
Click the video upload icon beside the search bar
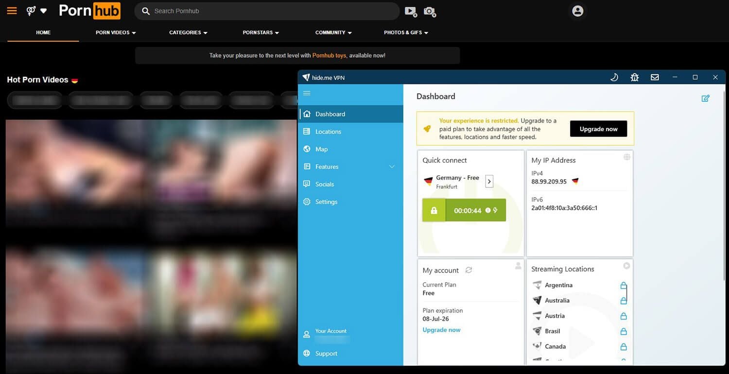click(x=411, y=11)
